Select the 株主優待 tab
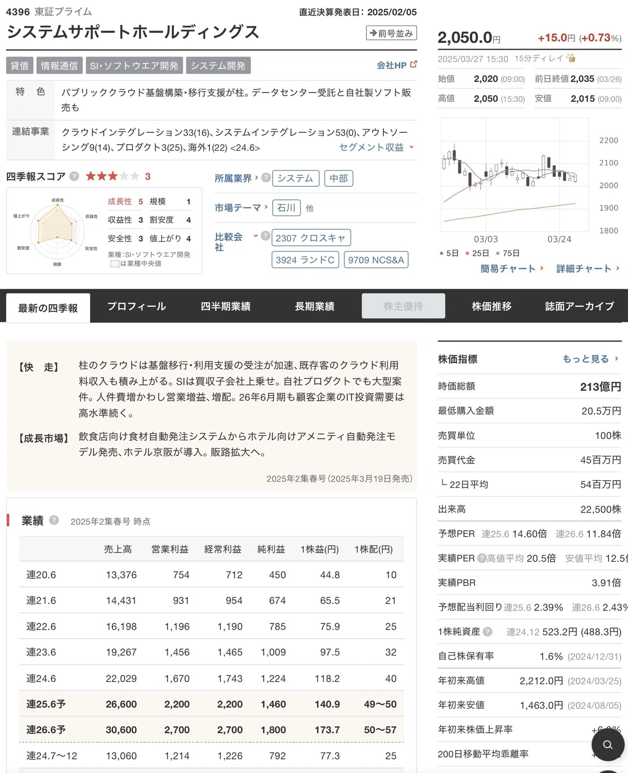Image resolution: width=628 pixels, height=773 pixels. coord(403,306)
